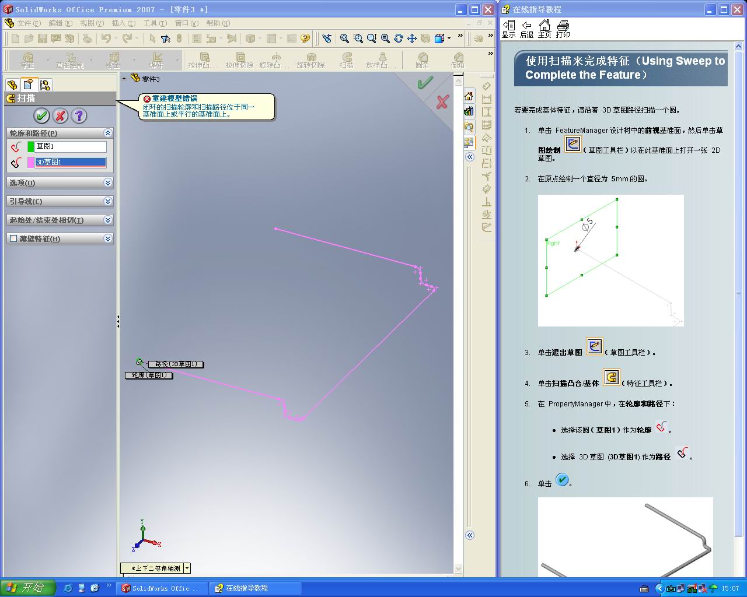Open the view orientation cube dropdown arrow

(x=449, y=38)
